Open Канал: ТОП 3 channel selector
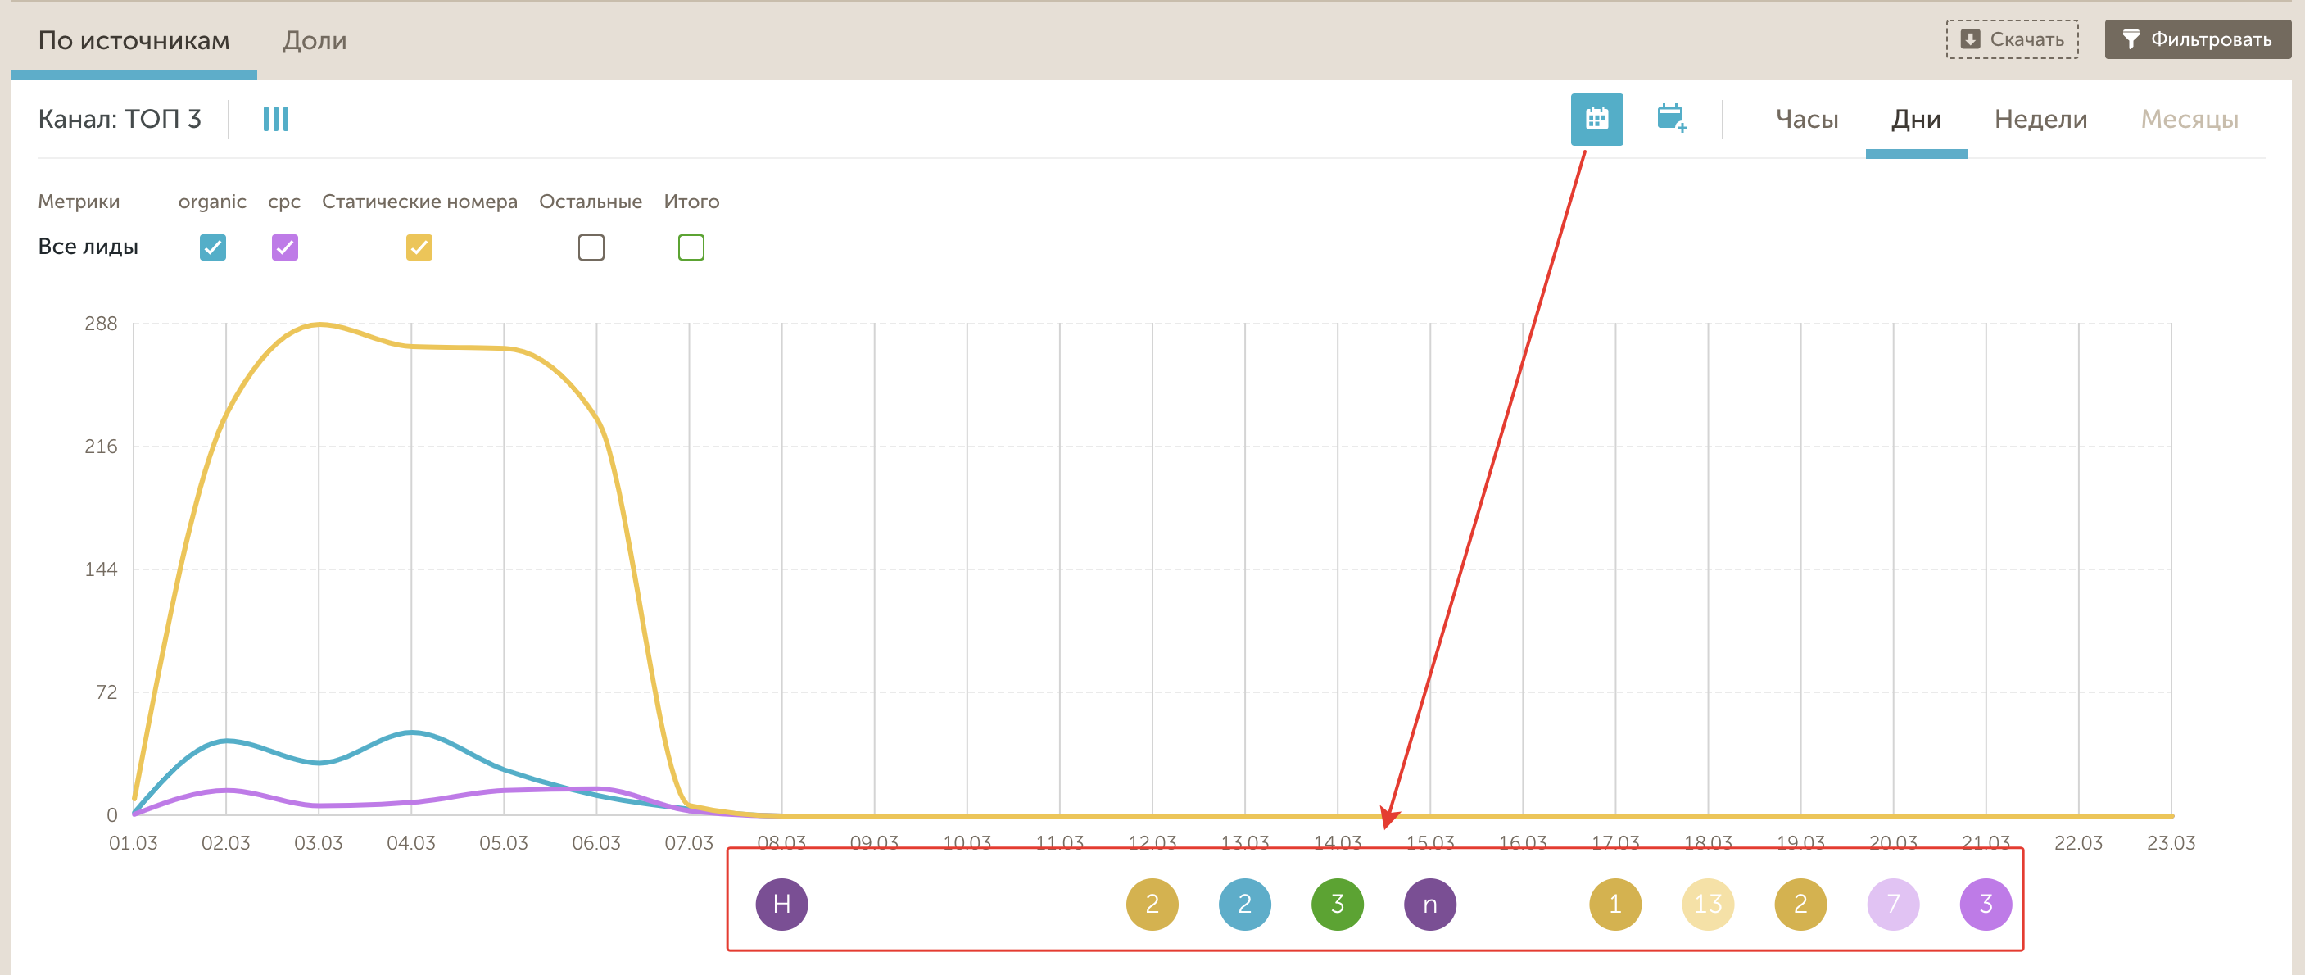This screenshot has width=2305, height=975. 120,119
